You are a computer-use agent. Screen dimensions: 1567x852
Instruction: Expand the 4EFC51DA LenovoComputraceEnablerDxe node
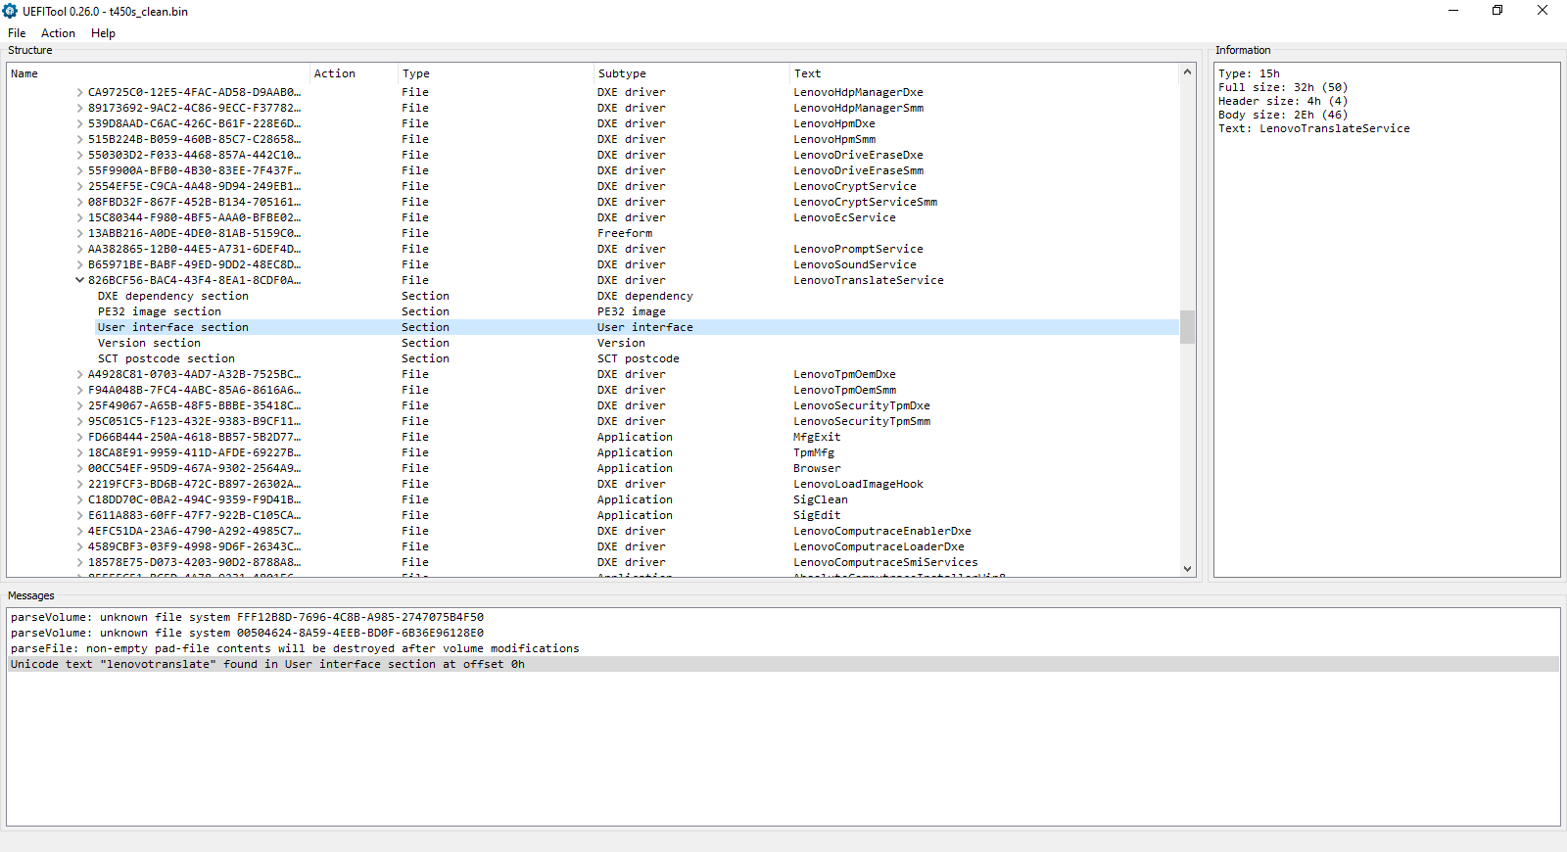tap(80, 531)
